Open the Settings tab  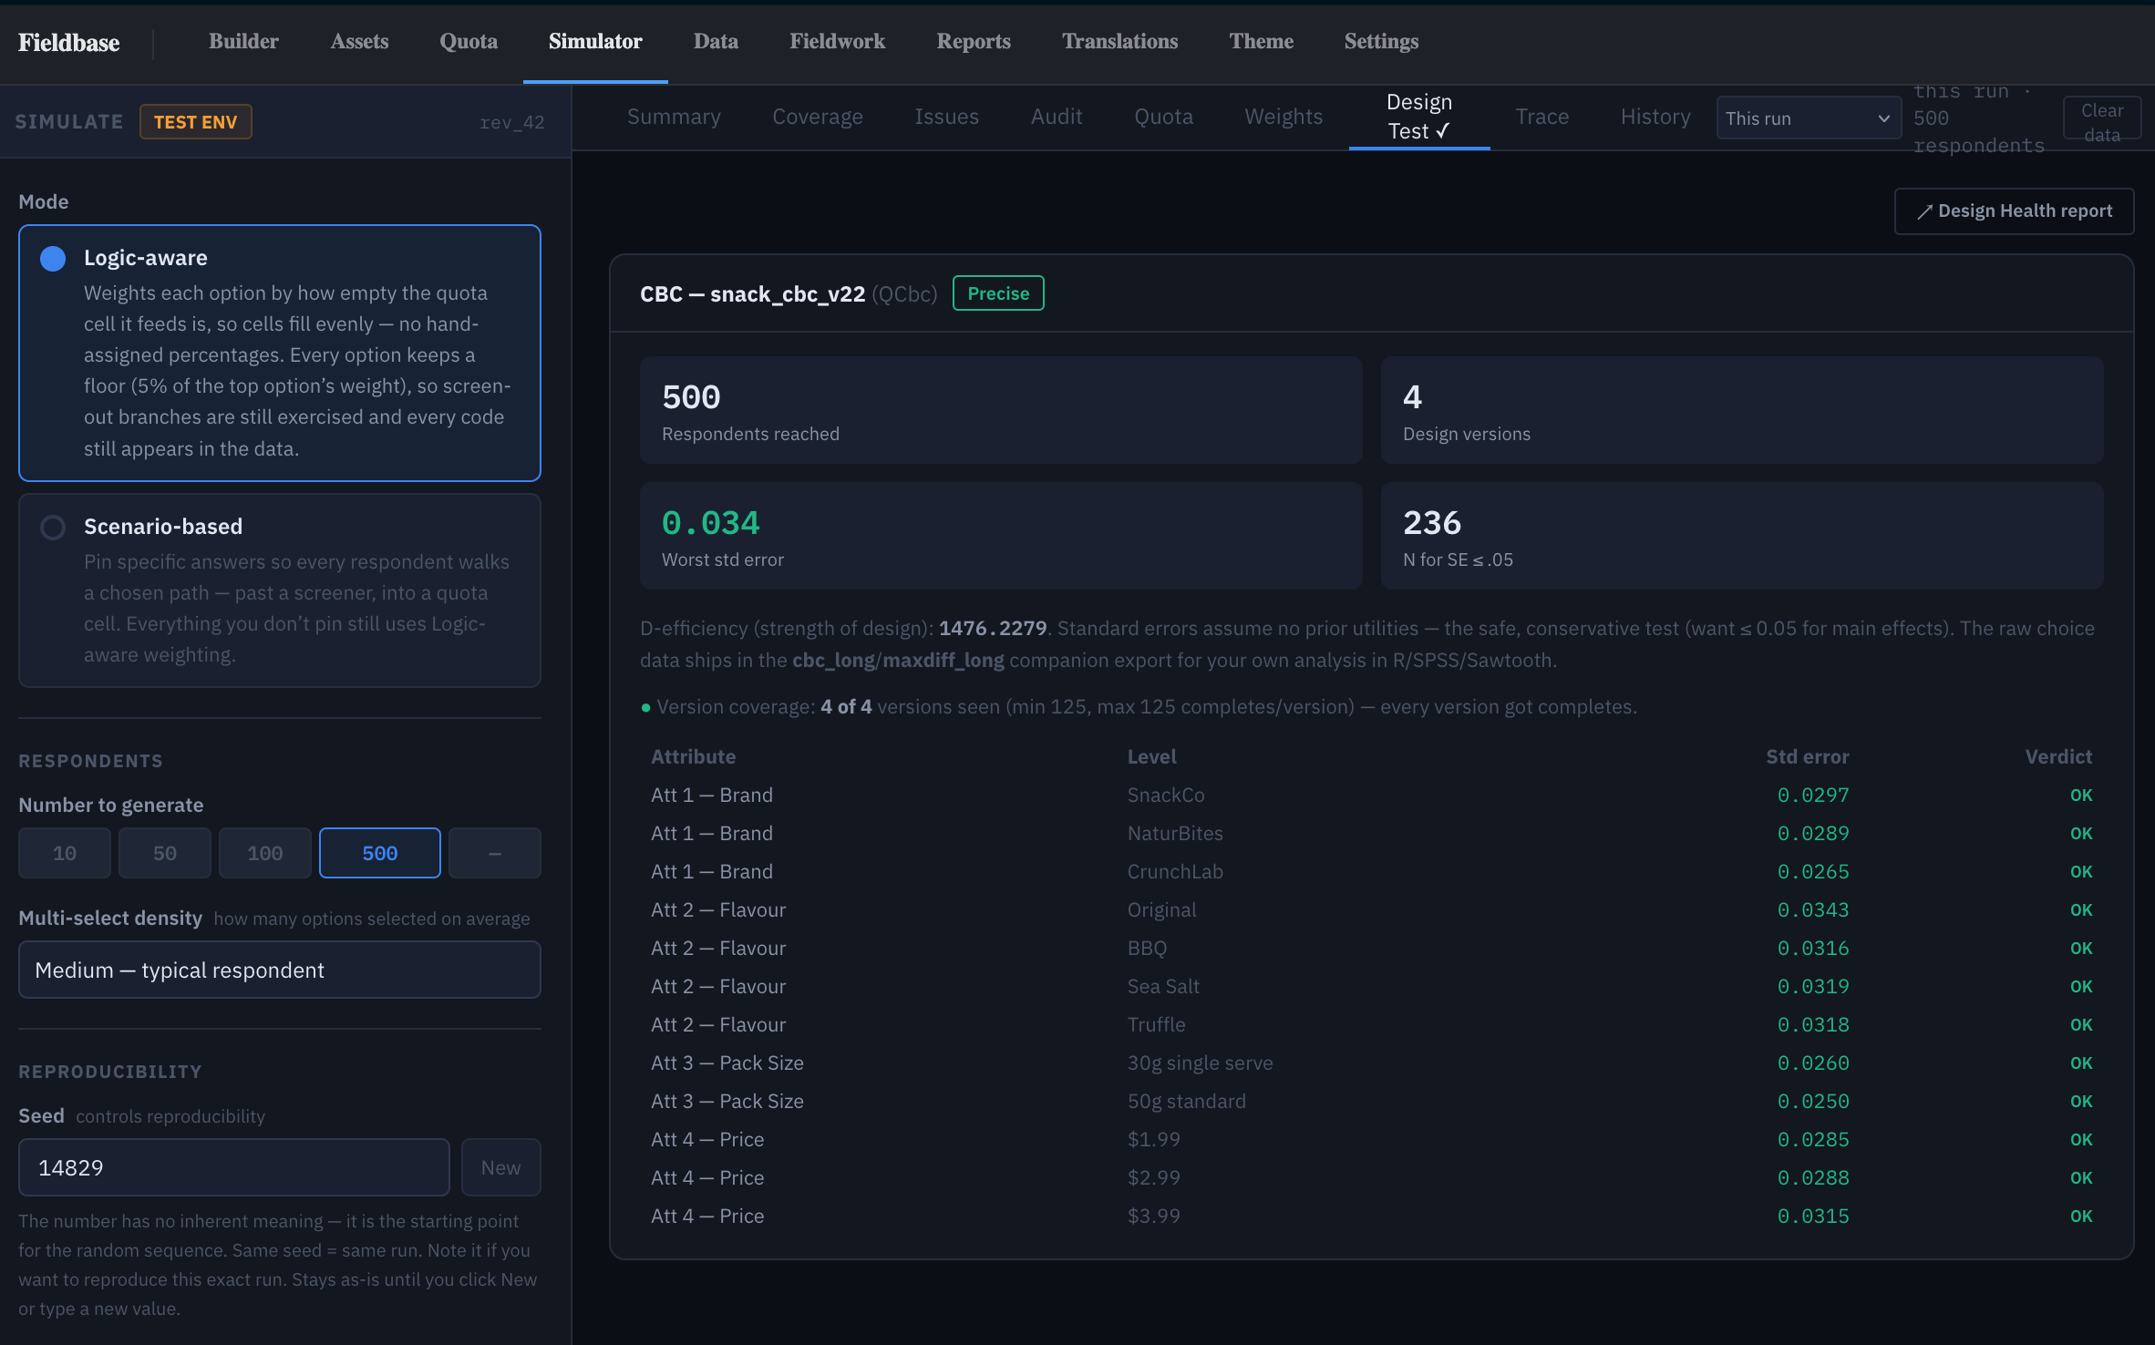1381,42
